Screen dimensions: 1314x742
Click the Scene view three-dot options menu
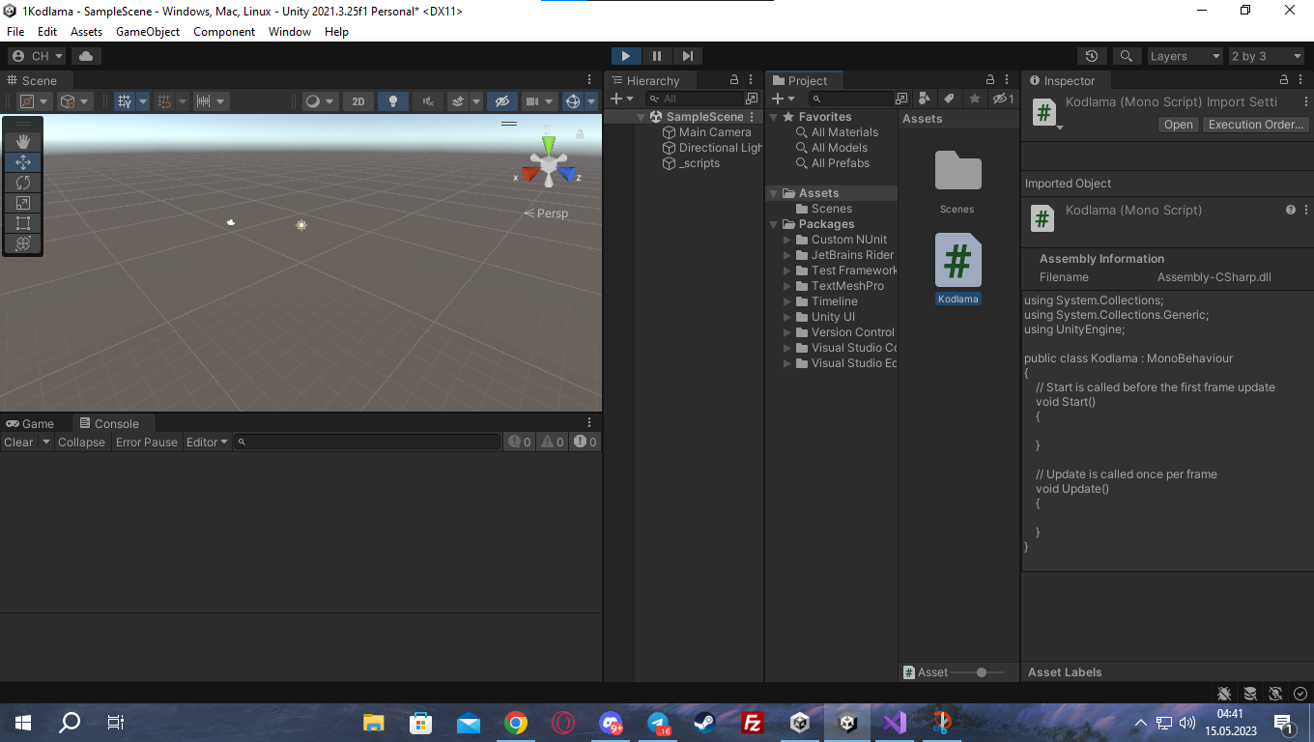(x=589, y=80)
